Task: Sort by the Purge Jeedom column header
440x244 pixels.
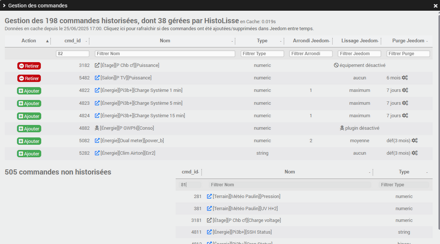Action: click(x=405, y=41)
